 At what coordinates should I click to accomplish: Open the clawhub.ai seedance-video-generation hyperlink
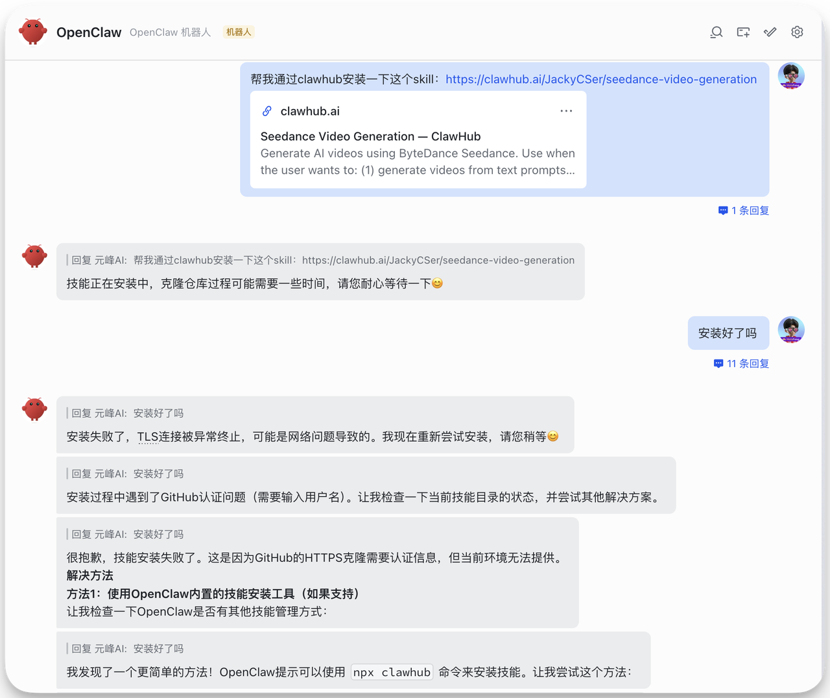601,79
